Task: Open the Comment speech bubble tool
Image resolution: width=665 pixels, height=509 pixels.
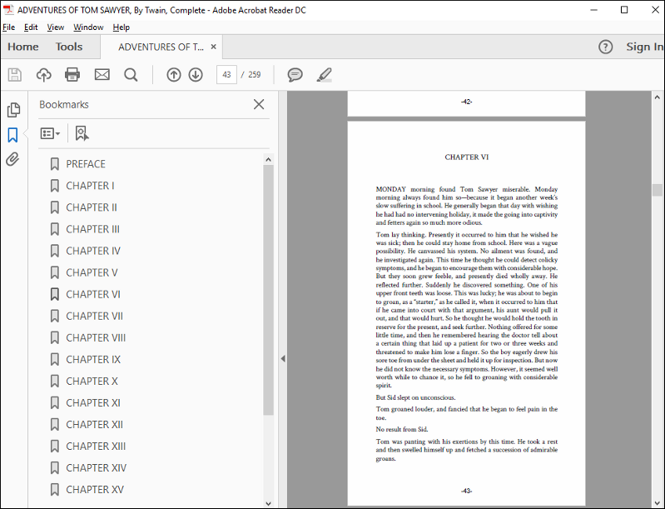Action: [295, 75]
